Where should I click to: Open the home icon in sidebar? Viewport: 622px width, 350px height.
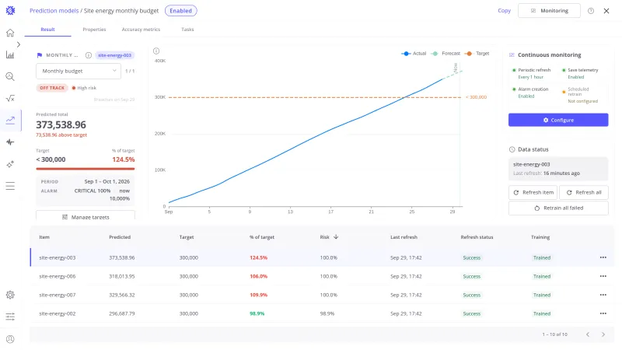10,33
